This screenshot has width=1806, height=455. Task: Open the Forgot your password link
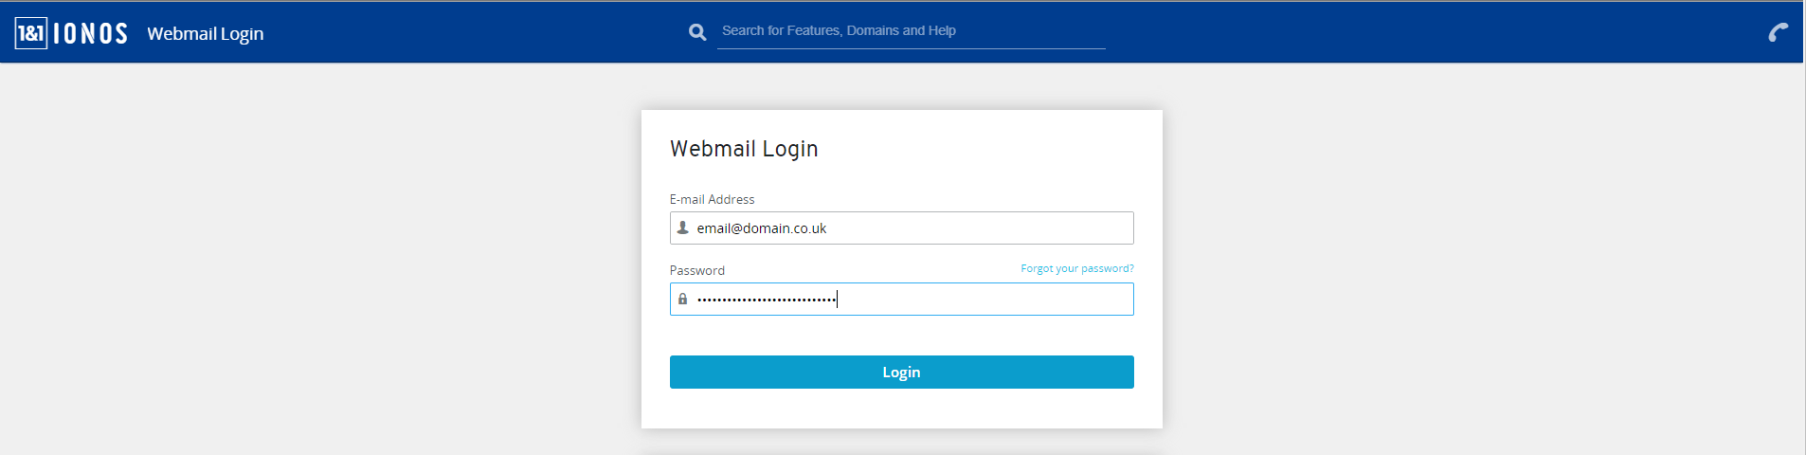[1076, 269]
